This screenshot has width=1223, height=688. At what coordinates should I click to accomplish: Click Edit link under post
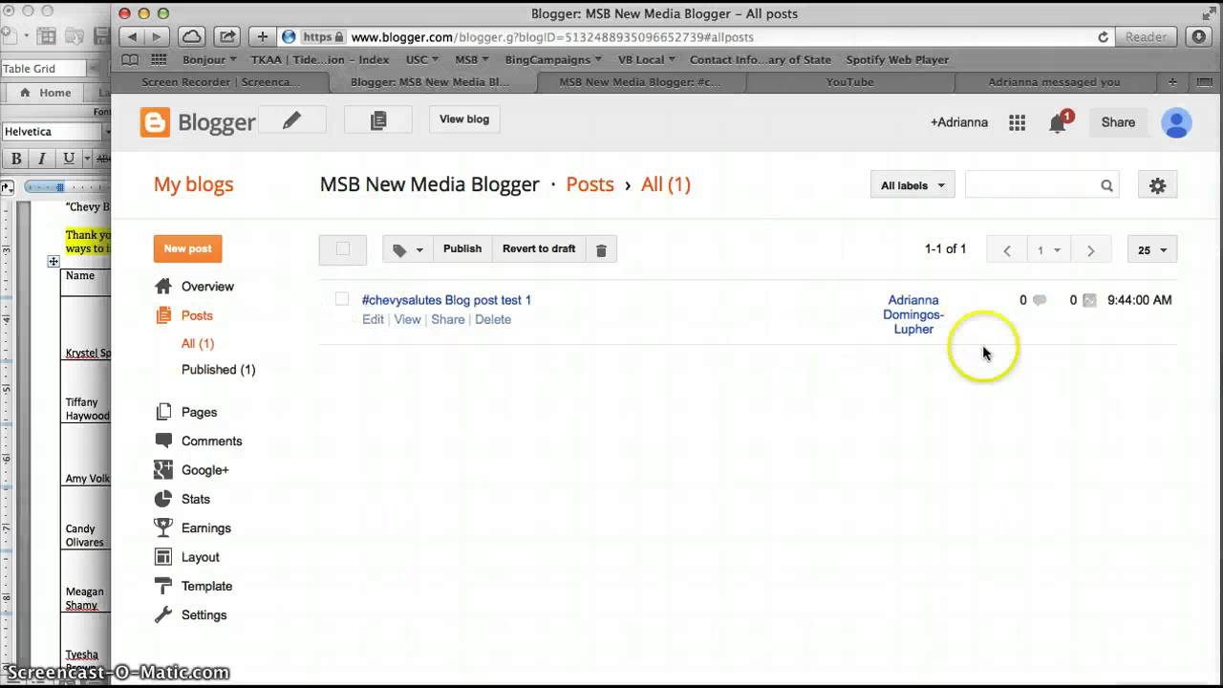click(373, 319)
